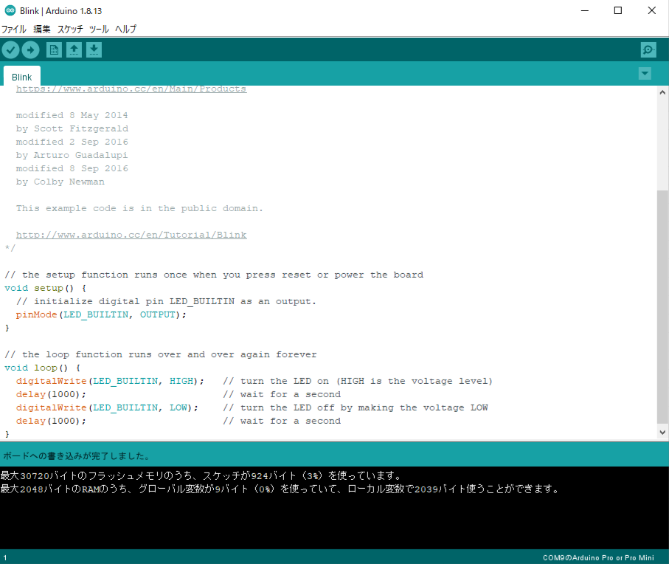Open the スケッチ menu
This screenshot has width=669, height=564.
(70, 29)
